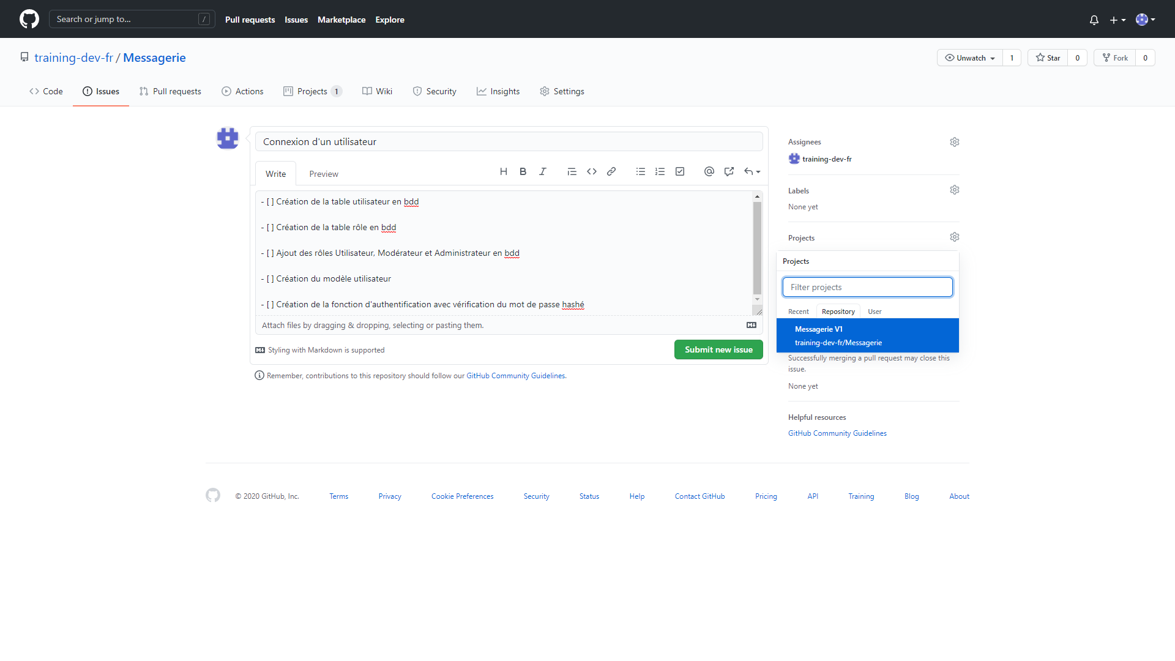
Task: Open the Unwatch dropdown
Action: (970, 58)
